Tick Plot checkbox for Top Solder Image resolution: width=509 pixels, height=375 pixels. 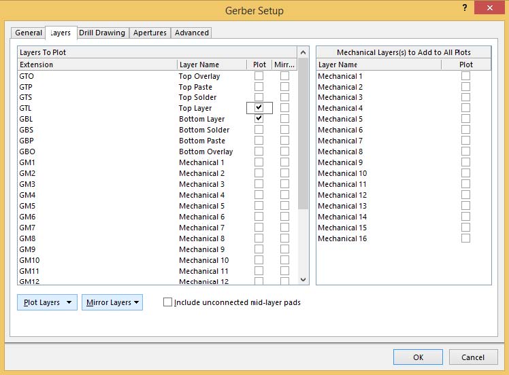259,97
